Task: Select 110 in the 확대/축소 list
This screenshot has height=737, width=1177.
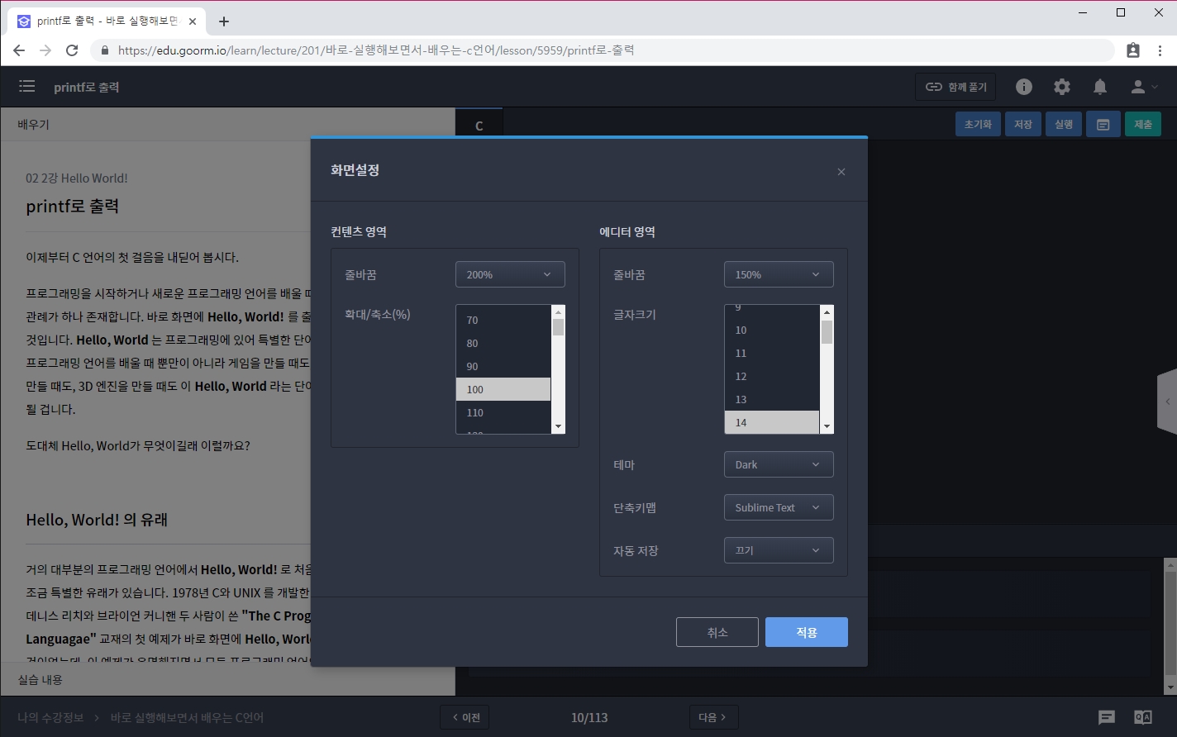Action: click(x=503, y=412)
